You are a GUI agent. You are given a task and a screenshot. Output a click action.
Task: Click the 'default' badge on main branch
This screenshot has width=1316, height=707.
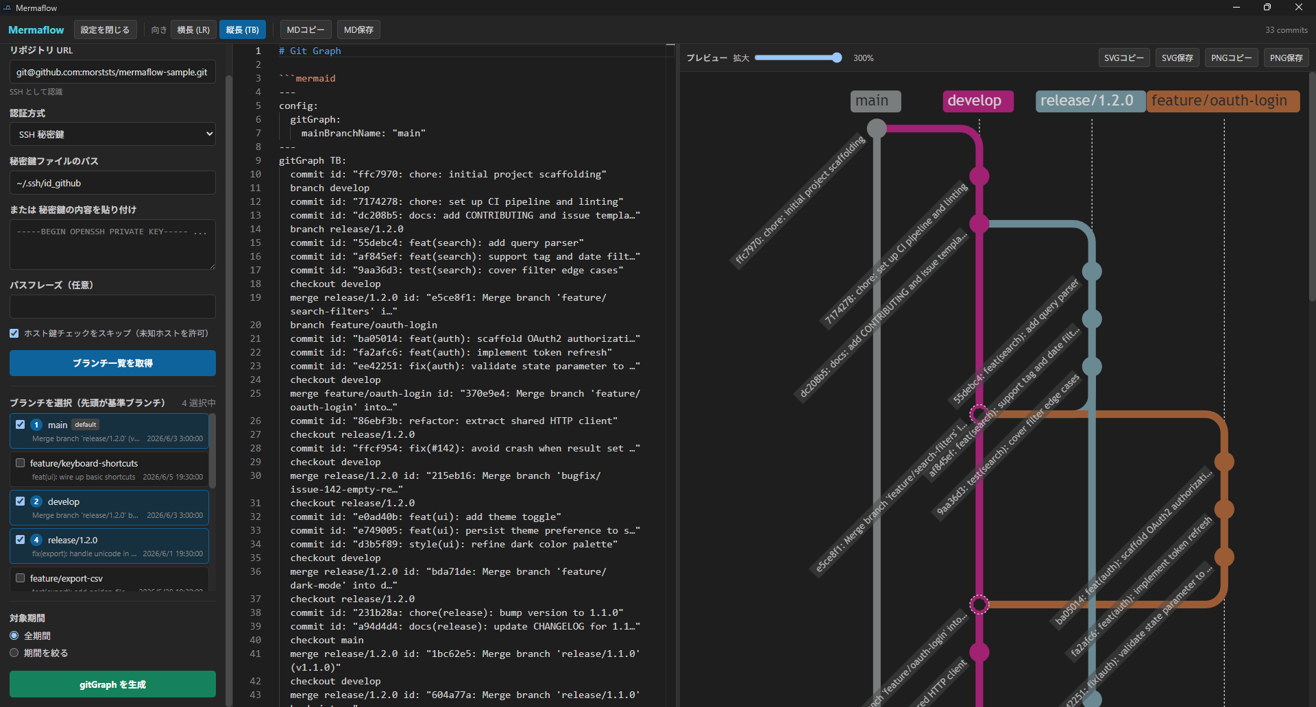pyautogui.click(x=86, y=425)
